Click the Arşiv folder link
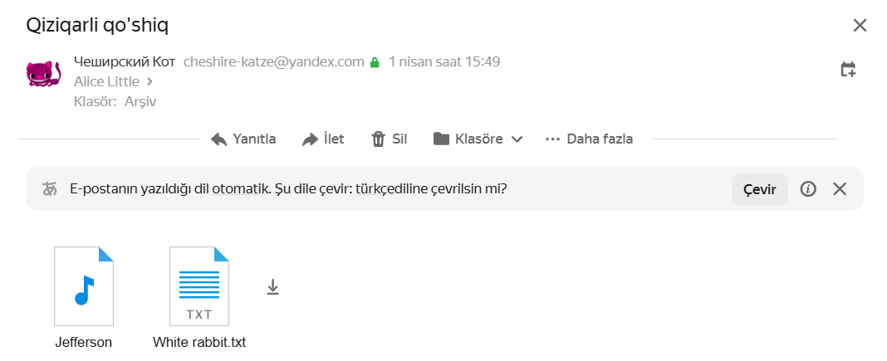 click(140, 101)
